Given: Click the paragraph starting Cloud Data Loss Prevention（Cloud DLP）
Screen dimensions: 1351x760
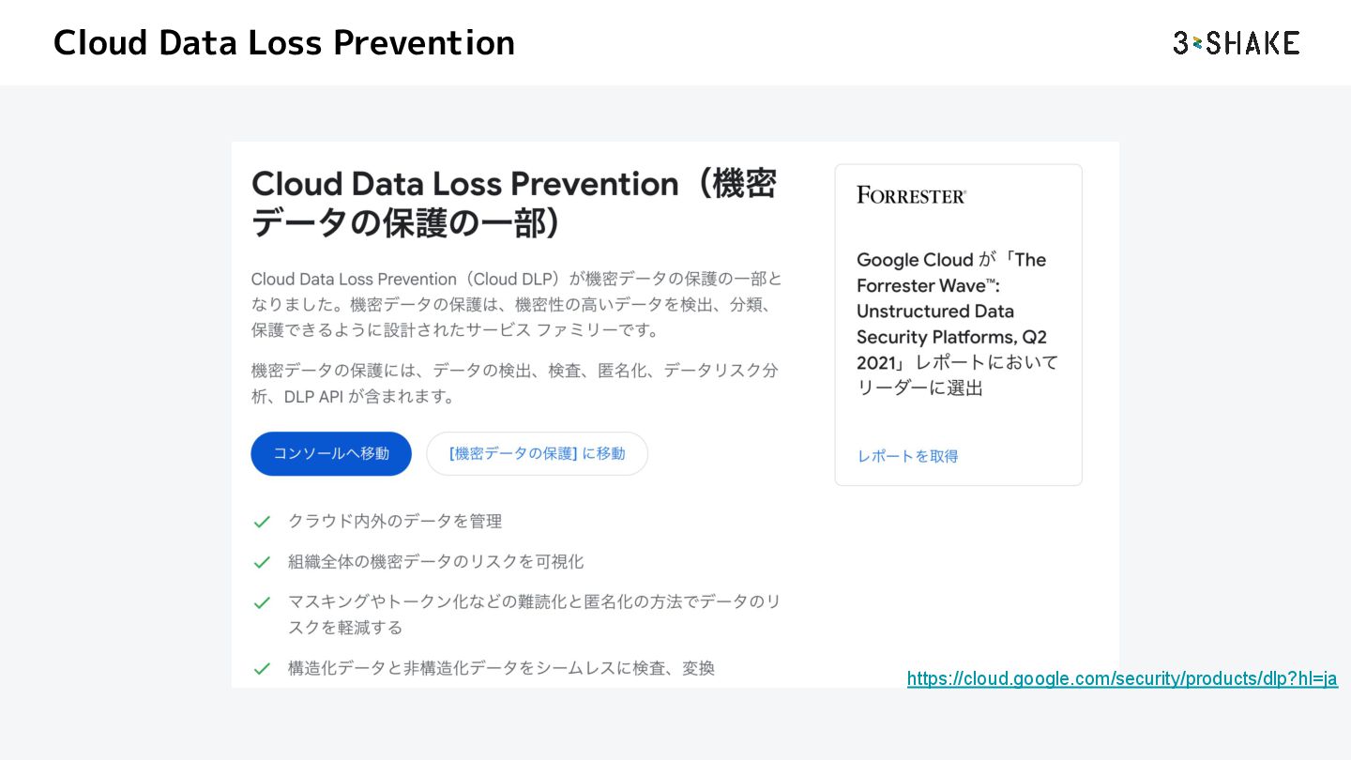Looking at the screenshot, I should 516,305.
